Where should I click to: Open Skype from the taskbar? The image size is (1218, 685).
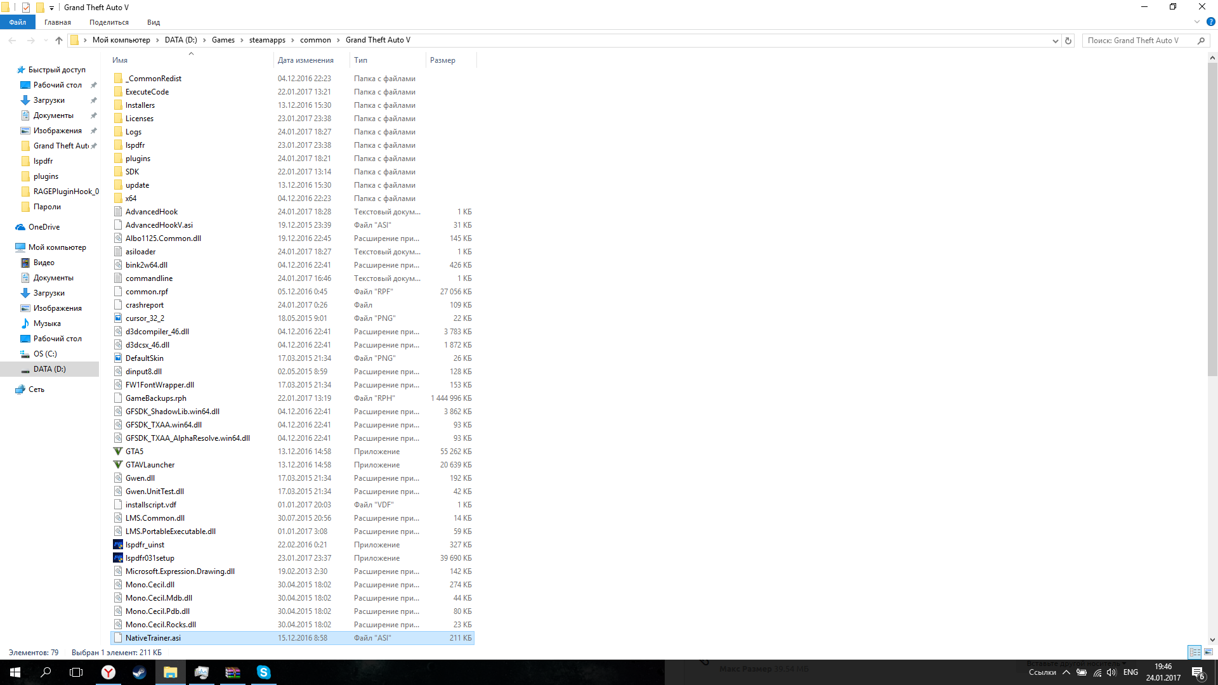point(264,672)
